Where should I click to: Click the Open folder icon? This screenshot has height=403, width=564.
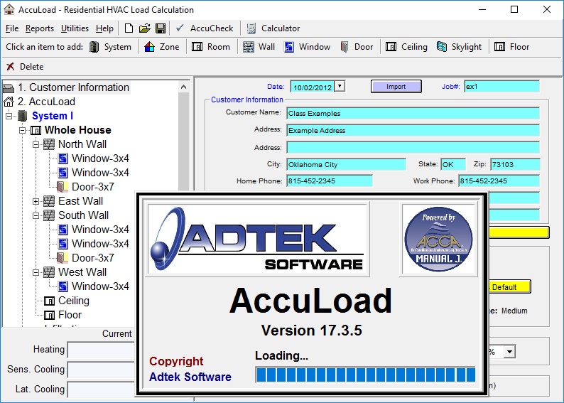[x=145, y=28]
